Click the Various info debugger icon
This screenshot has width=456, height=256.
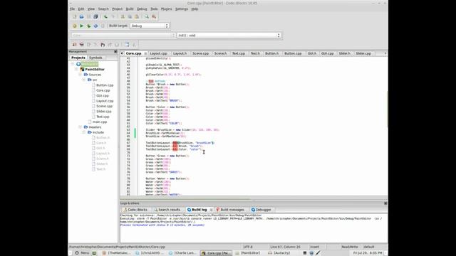point(134,44)
